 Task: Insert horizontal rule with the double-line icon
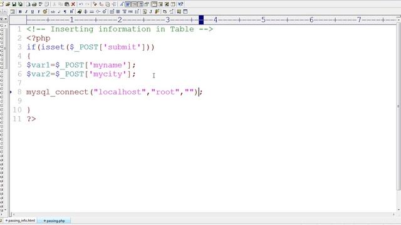(x=91, y=12)
